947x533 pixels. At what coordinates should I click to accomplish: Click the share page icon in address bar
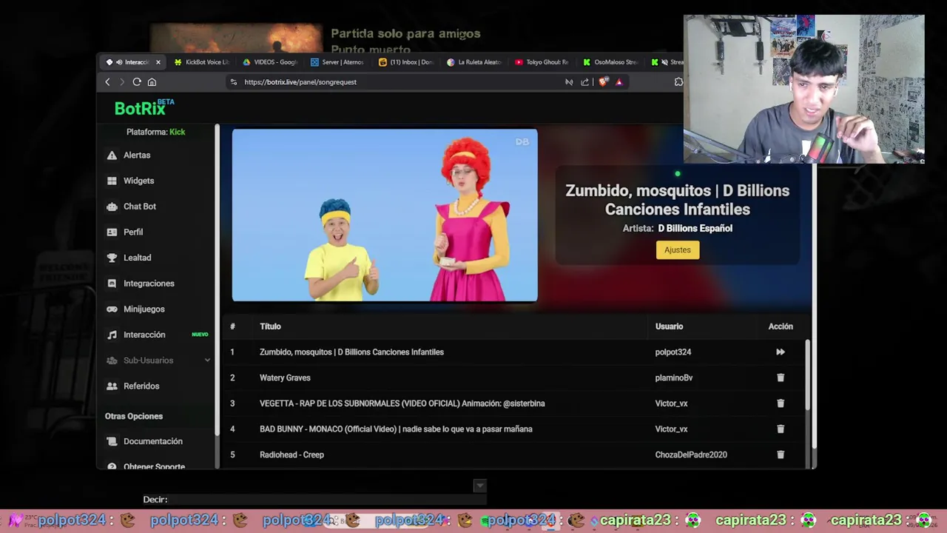pyautogui.click(x=584, y=82)
